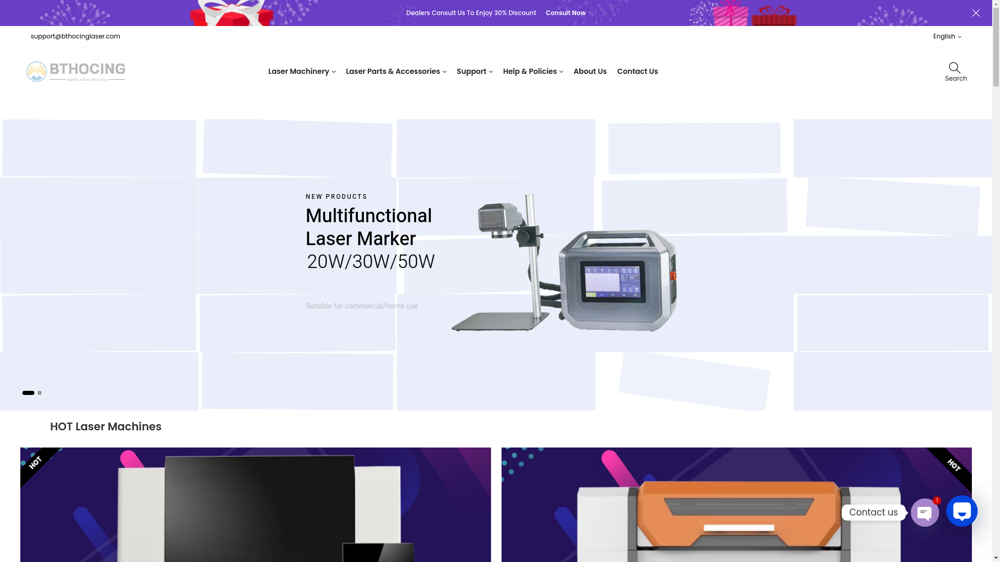Click the Consult Now link
This screenshot has width=1000, height=562.
pyautogui.click(x=565, y=13)
